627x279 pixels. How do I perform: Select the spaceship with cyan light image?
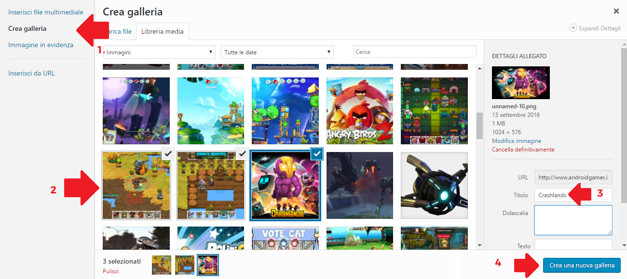point(434,186)
